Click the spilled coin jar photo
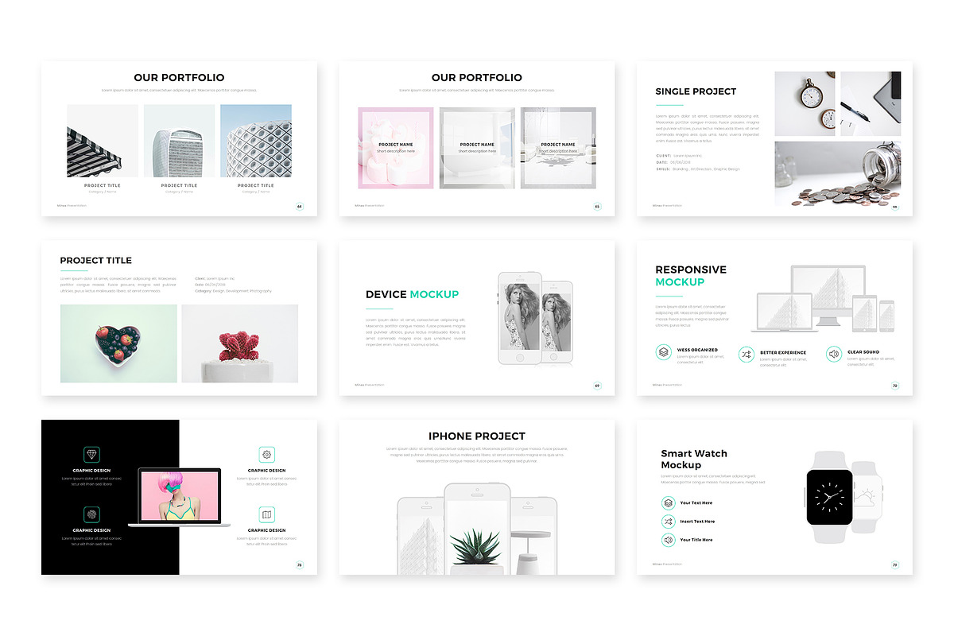Screen dimensions: 954x636 tap(838, 174)
